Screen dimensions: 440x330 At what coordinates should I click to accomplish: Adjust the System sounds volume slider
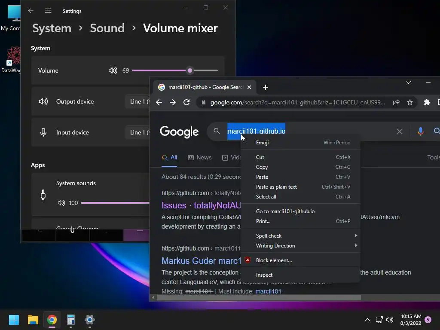(115, 203)
